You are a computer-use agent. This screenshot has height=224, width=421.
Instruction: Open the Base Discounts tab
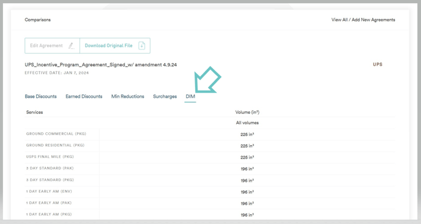(x=40, y=97)
